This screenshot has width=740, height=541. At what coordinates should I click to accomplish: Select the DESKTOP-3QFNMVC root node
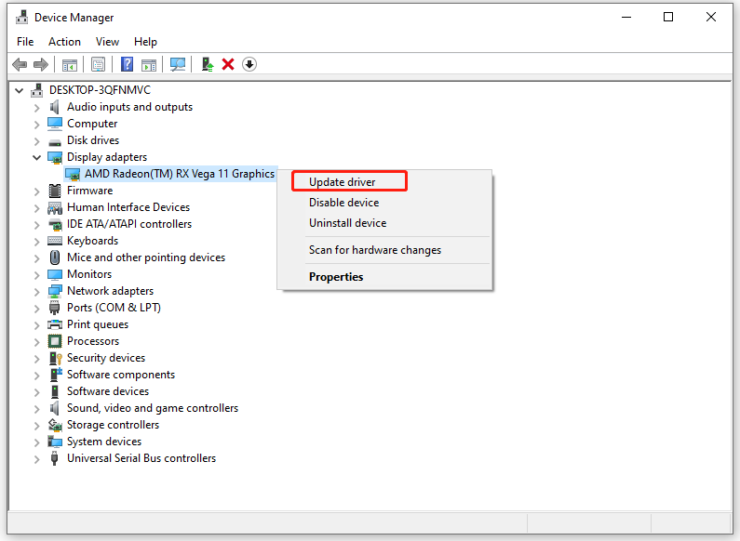99,90
